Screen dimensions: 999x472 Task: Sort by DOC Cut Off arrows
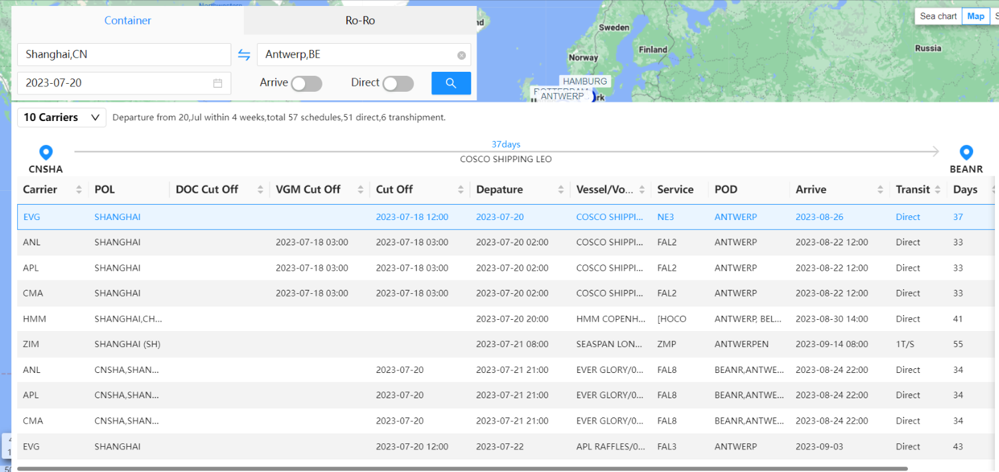[x=261, y=189]
